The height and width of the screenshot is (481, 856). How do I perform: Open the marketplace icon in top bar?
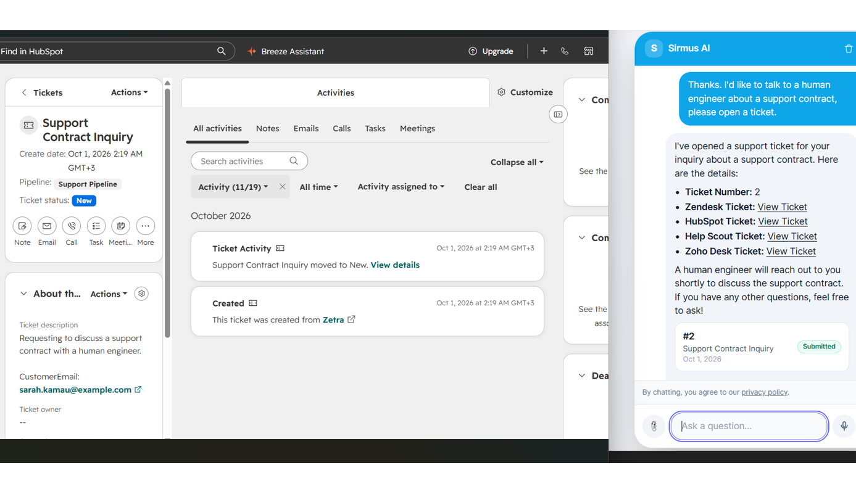(x=589, y=51)
